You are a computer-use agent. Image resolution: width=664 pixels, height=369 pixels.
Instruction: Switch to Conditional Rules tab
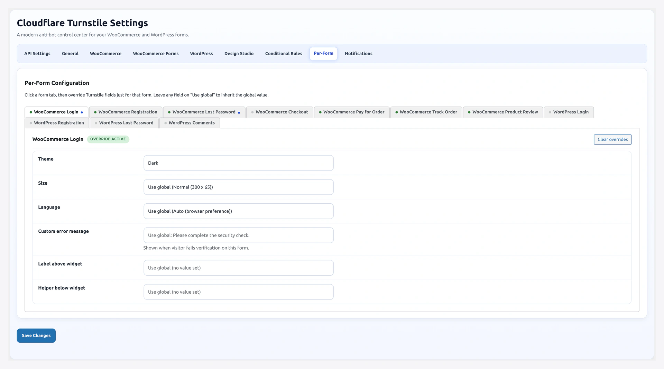284,54
